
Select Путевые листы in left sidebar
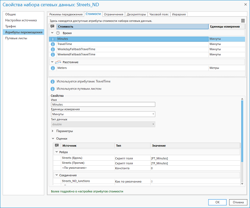pyautogui.click(x=16, y=38)
